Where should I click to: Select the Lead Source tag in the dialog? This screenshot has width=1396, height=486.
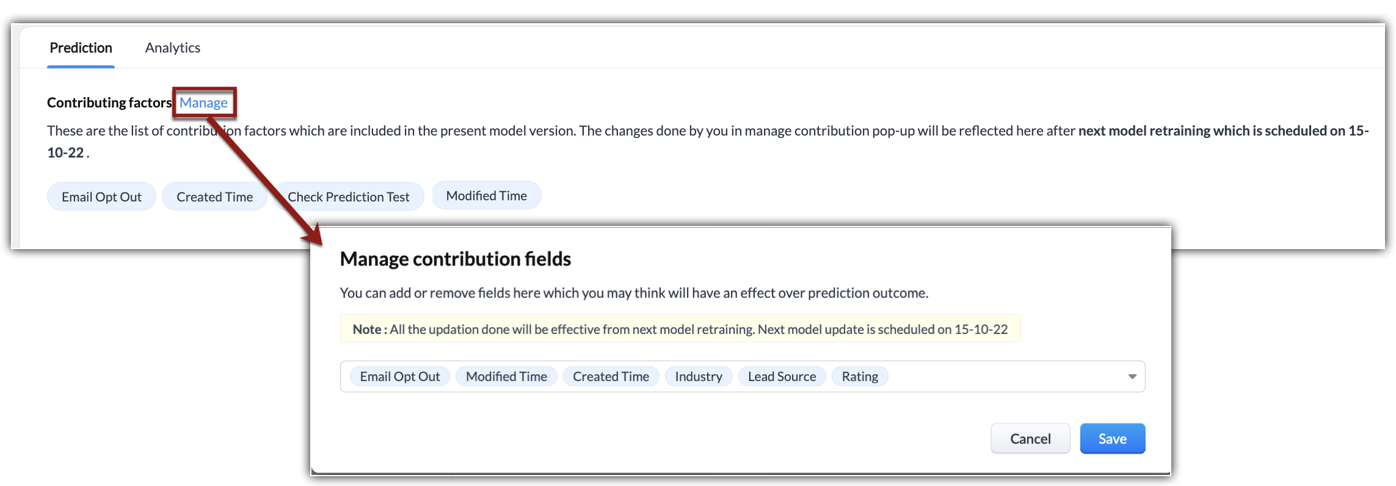pos(782,377)
